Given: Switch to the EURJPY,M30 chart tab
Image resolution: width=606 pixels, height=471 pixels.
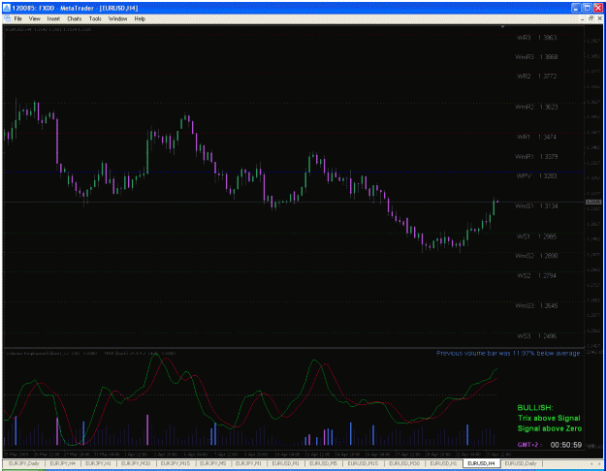Looking at the screenshot, I should pyautogui.click(x=136, y=463).
